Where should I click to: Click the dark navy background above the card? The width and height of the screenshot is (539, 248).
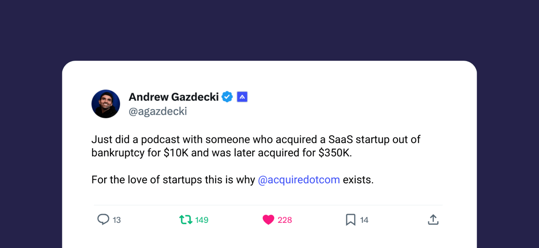(x=269, y=29)
